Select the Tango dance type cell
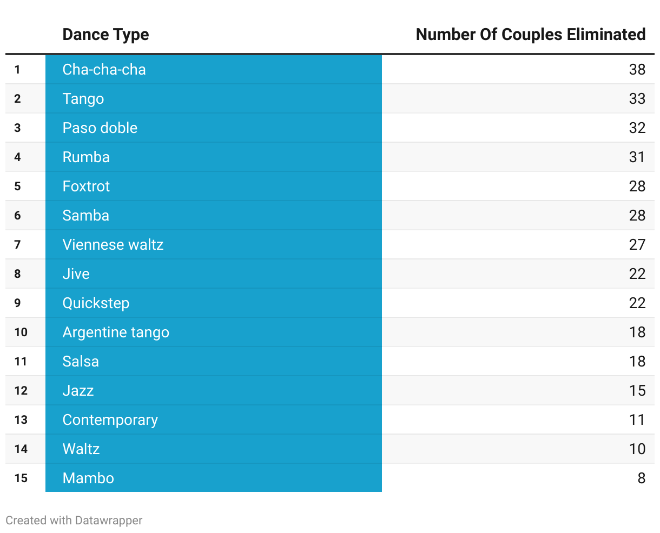The height and width of the screenshot is (533, 660). pos(83,99)
